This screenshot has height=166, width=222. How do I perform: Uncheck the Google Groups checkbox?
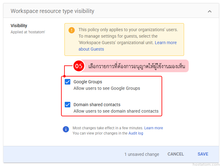pos(68,82)
